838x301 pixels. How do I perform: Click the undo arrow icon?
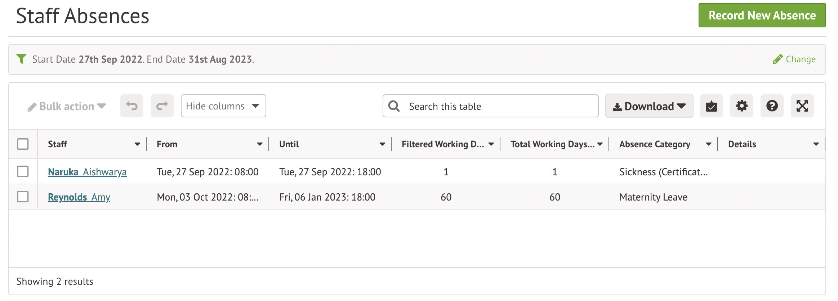132,106
